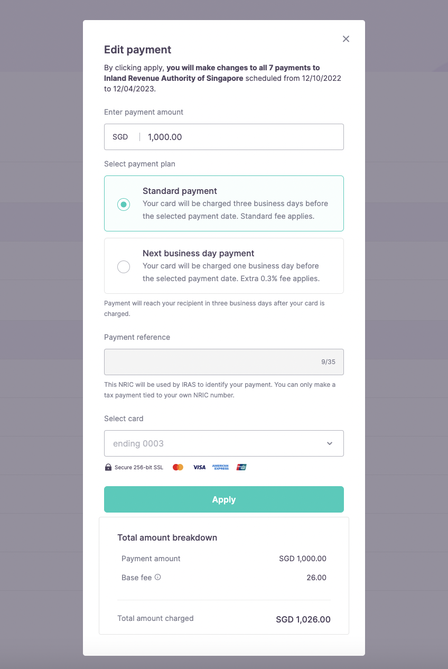Click the UnionPay logo icon
Viewport: 448px width, 669px height.
pos(241,467)
